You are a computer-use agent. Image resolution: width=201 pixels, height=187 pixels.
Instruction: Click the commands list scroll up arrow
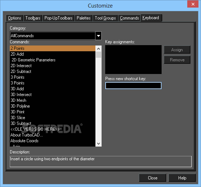98,49
